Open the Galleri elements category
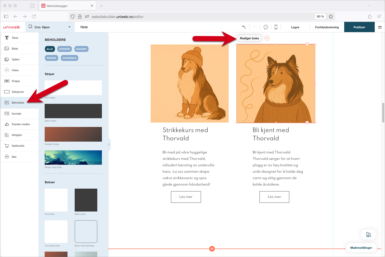The width and height of the screenshot is (385, 257). [19, 59]
